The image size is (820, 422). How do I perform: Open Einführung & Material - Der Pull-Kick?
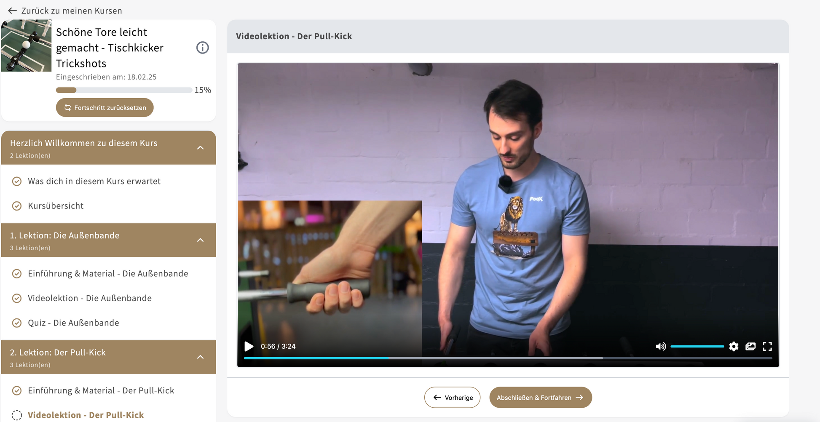pyautogui.click(x=101, y=390)
